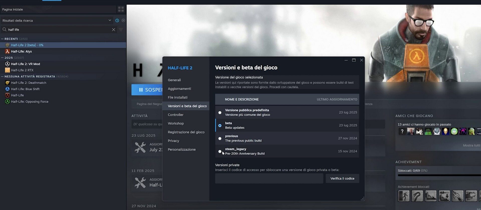The height and width of the screenshot is (210, 481).
Task: Click the 11 Feb 2025 update tools icon
Action: (x=140, y=183)
